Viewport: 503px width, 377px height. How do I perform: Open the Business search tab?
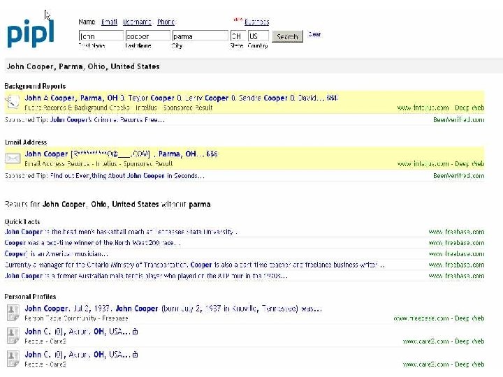[256, 22]
